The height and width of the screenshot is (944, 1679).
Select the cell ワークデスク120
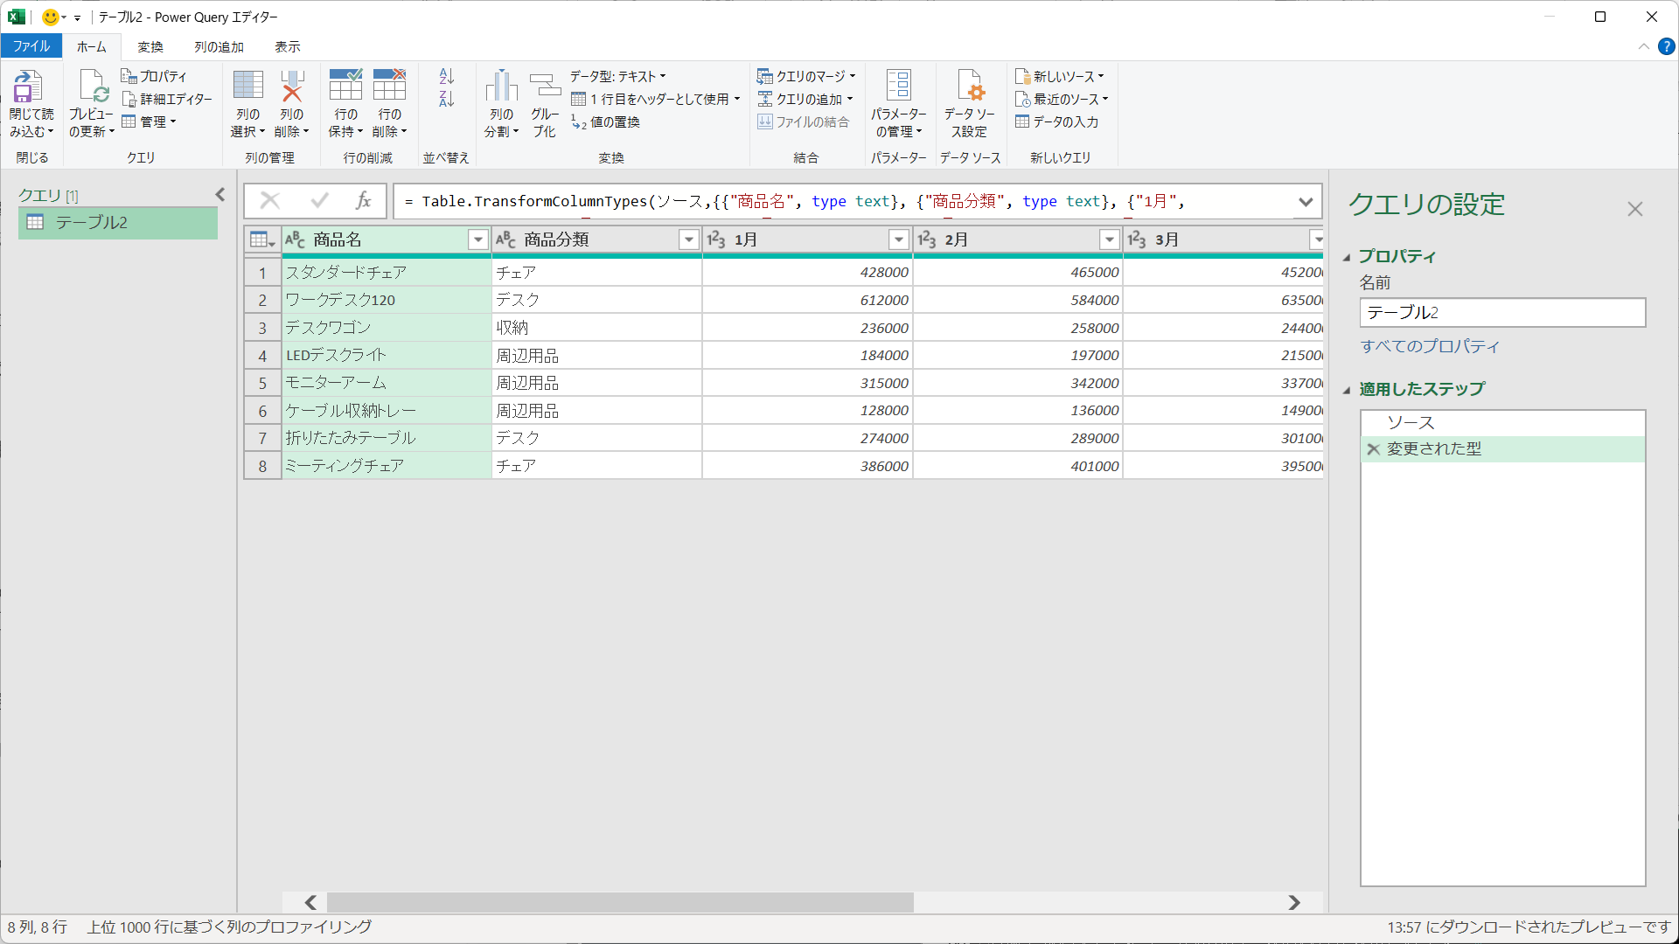tap(387, 300)
